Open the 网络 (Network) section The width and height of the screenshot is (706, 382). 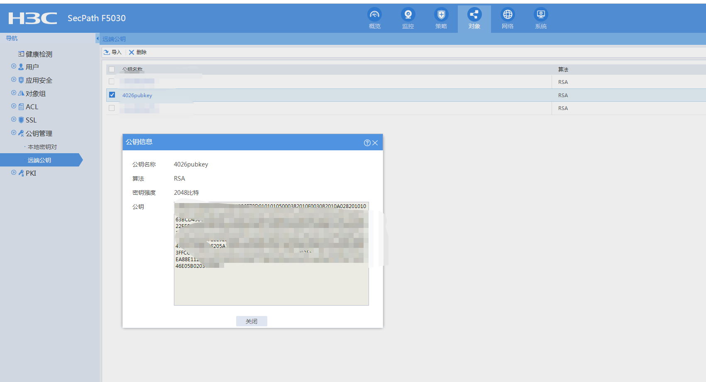(x=507, y=18)
